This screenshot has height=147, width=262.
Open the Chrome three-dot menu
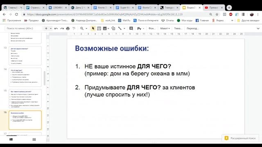coord(258,15)
